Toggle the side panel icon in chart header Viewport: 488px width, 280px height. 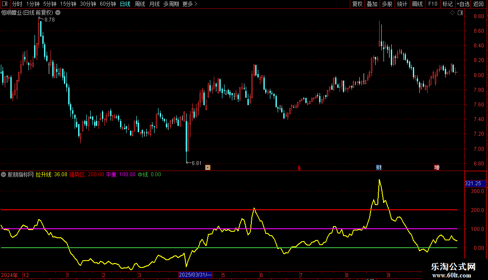(460, 13)
